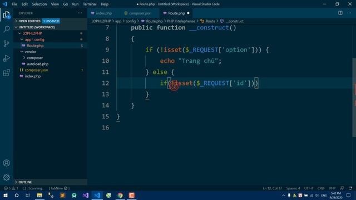Open File Explorer from taskbar
Image resolution: width=356 pixels, height=200 pixels.
pos(39,195)
